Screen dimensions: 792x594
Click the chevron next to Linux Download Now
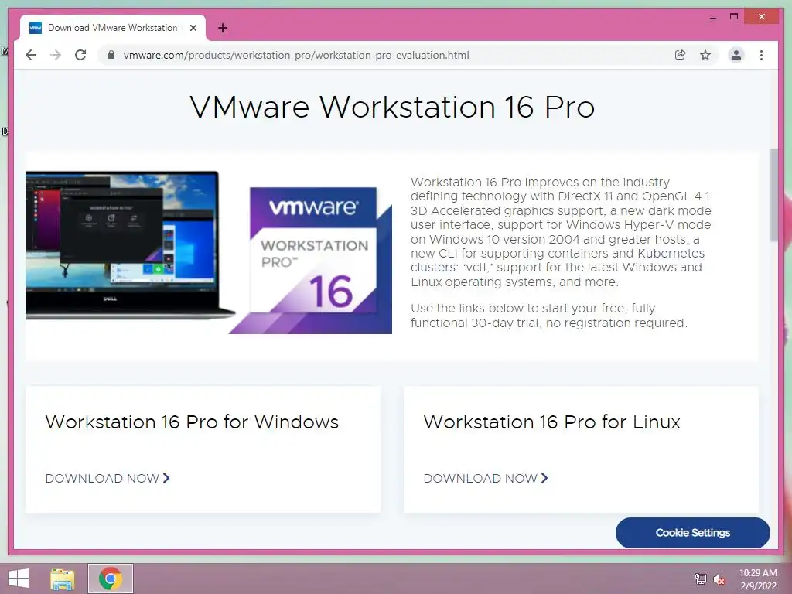pos(544,478)
